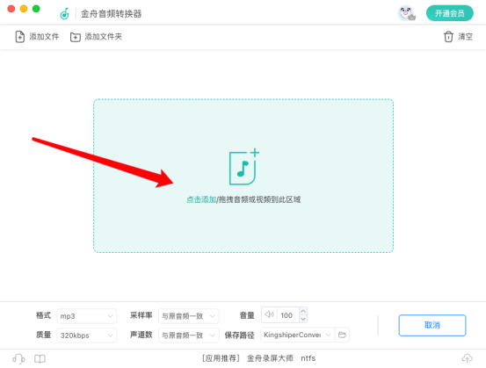The width and height of the screenshot is (486, 368).
Task: Open the user avatar profile
Action: tap(406, 13)
